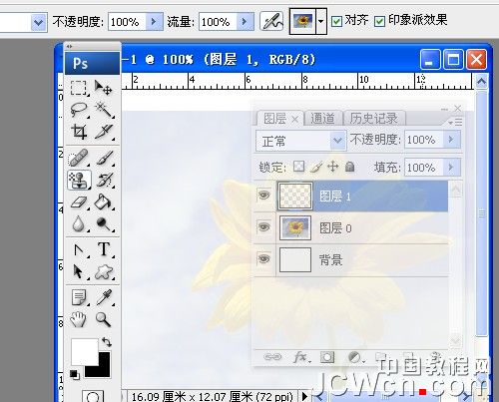Select the Eraser tool
Viewport: 499px width, 402px height.
pyautogui.click(x=79, y=201)
